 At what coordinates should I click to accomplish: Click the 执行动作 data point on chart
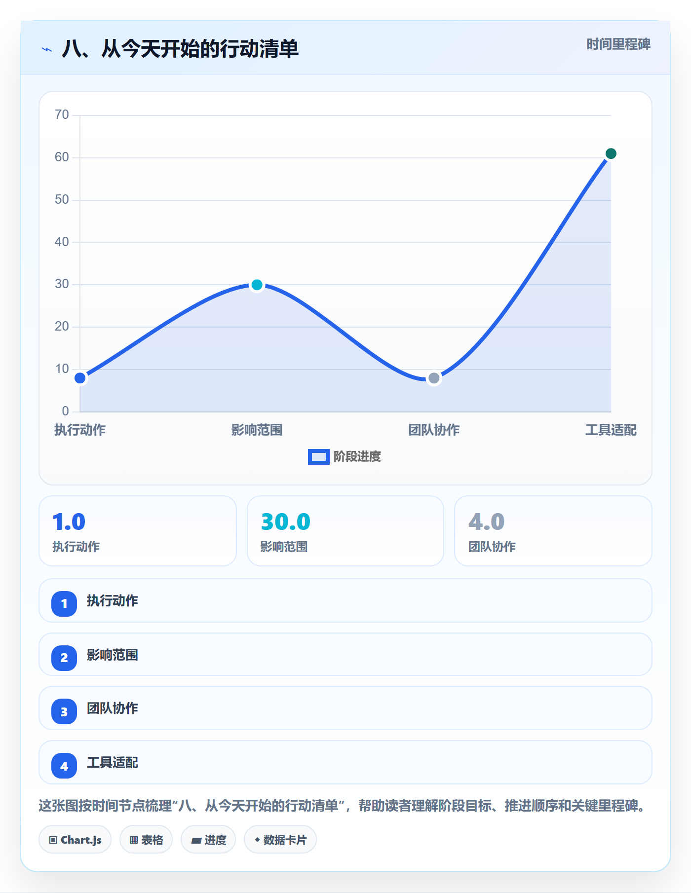[80, 378]
